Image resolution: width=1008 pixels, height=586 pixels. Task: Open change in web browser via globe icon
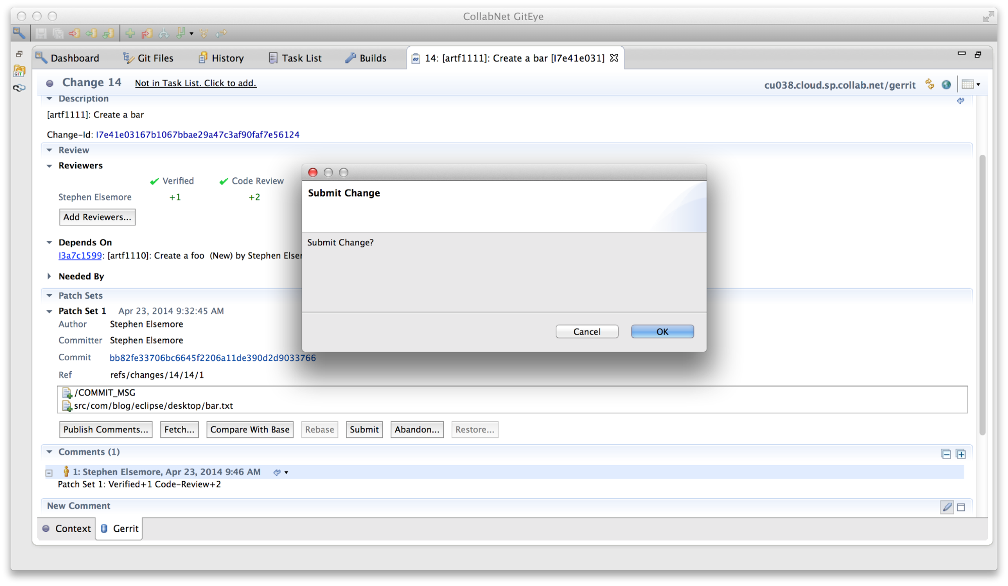pyautogui.click(x=946, y=84)
